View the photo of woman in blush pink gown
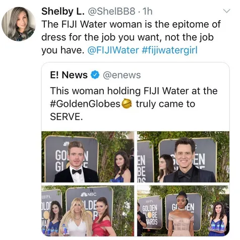Viewport: 240px width, 240px height. 183,211
